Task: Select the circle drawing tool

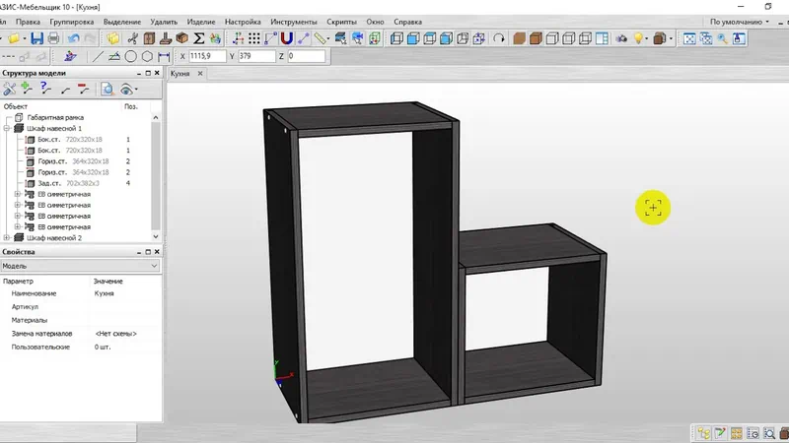Action: [131, 56]
